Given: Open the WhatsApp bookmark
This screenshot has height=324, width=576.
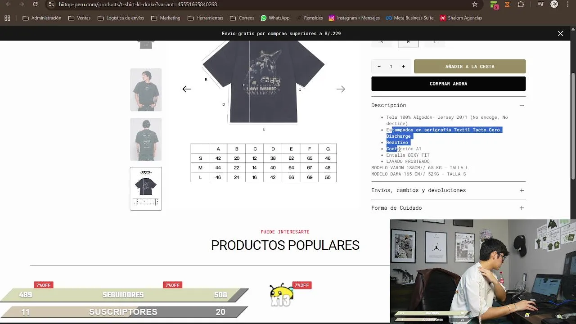Looking at the screenshot, I should 275,18.
